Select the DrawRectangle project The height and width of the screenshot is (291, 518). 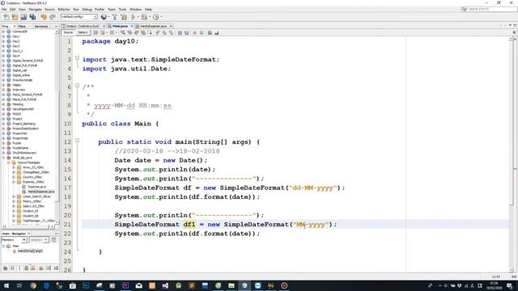point(22,80)
